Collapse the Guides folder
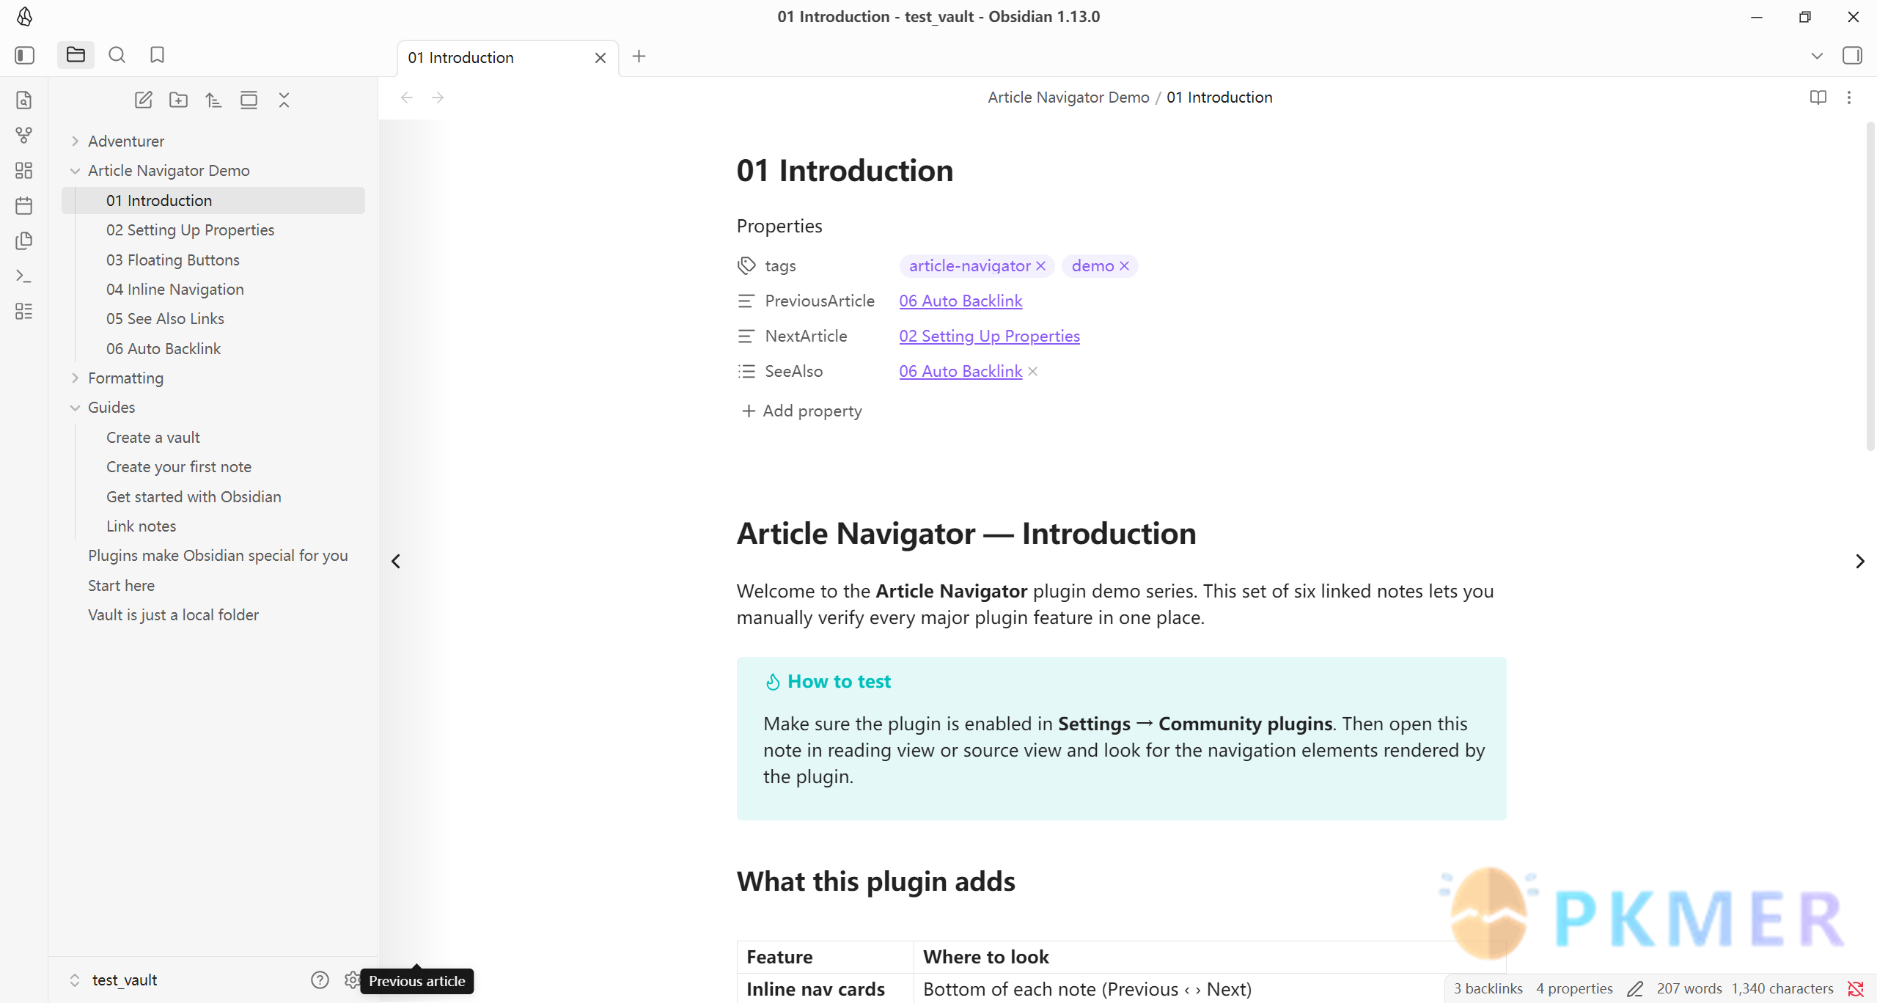This screenshot has height=1003, width=1877. [75, 408]
